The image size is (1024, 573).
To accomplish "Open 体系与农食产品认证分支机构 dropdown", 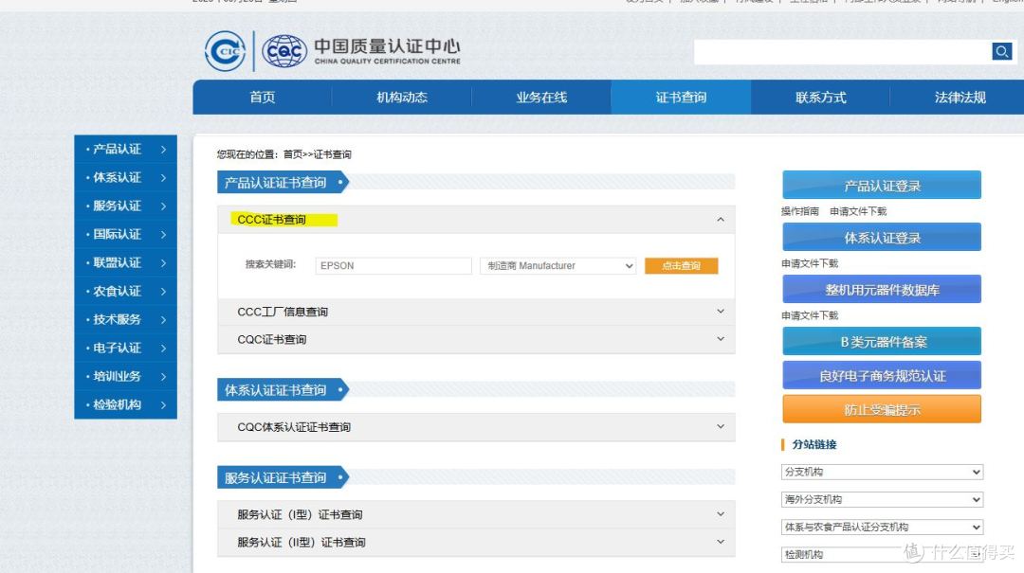I will tap(882, 527).
